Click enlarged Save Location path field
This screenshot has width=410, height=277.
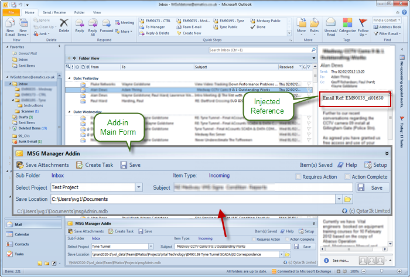[193, 199]
